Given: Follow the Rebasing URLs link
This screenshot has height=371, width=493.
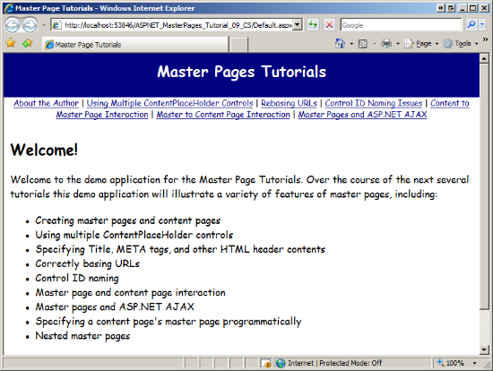Looking at the screenshot, I should coord(289,103).
